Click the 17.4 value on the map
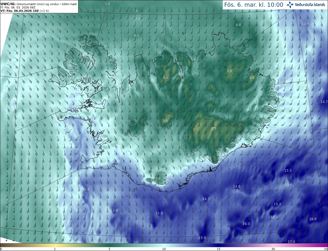Image resolution: width=328 pixels, height=251 pixels. [291, 242]
